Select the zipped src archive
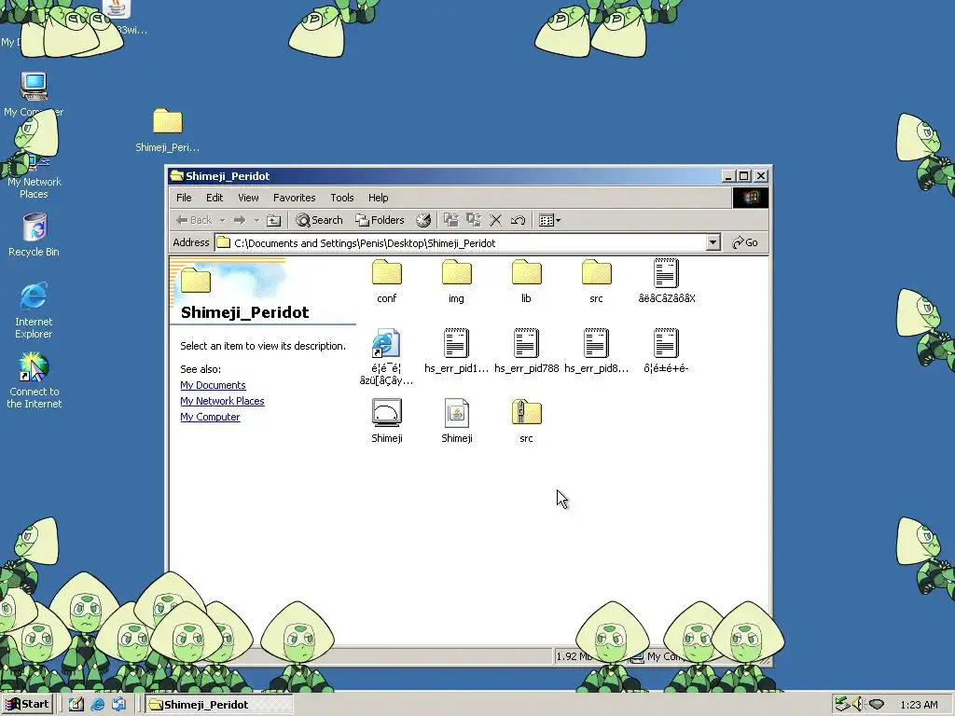The width and height of the screenshot is (955, 716). (526, 420)
